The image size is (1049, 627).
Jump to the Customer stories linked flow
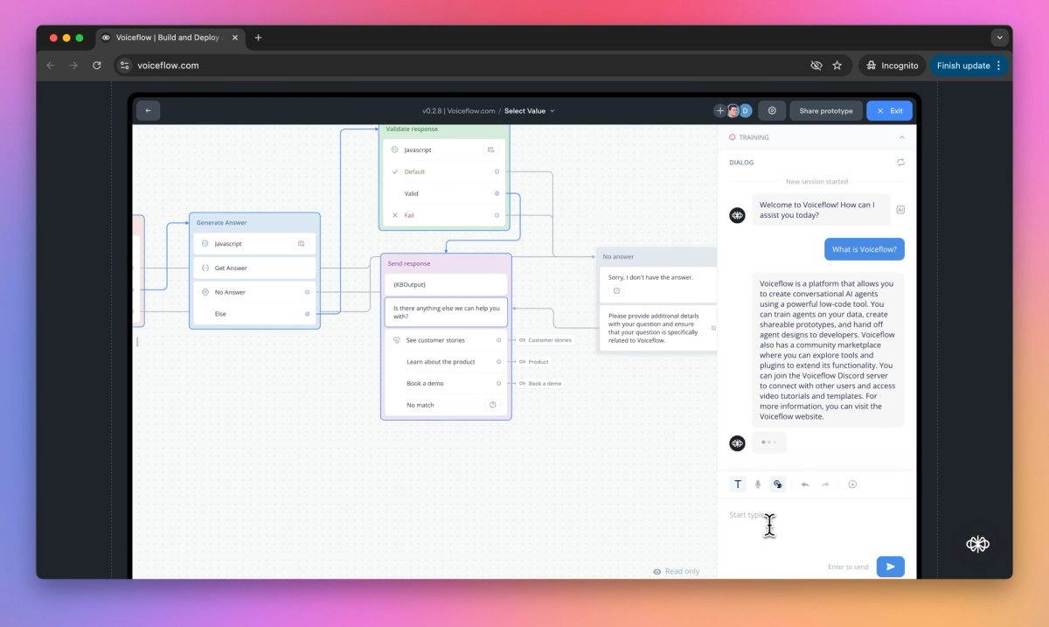pyautogui.click(x=545, y=340)
